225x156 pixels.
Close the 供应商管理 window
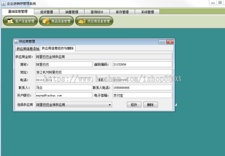pyautogui.click(x=170, y=42)
